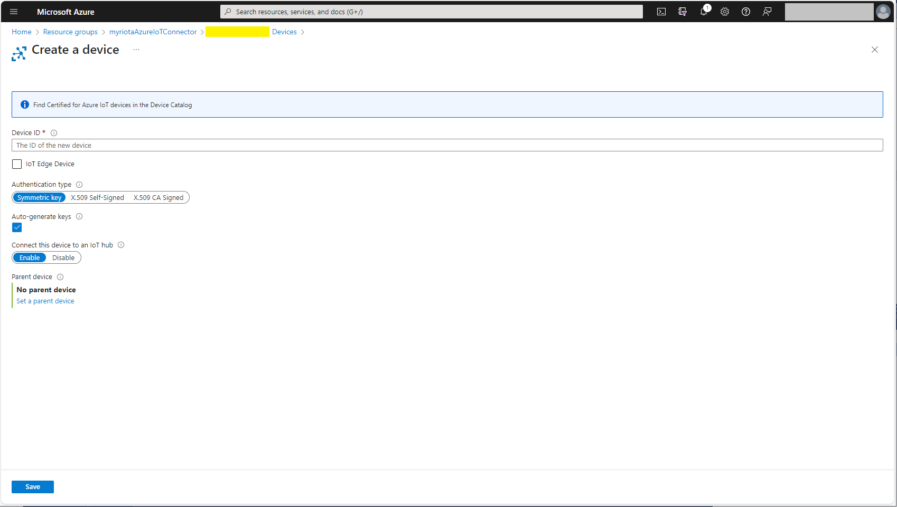Disable connecting this device to IoT hub
This screenshot has width=897, height=507.
[63, 258]
